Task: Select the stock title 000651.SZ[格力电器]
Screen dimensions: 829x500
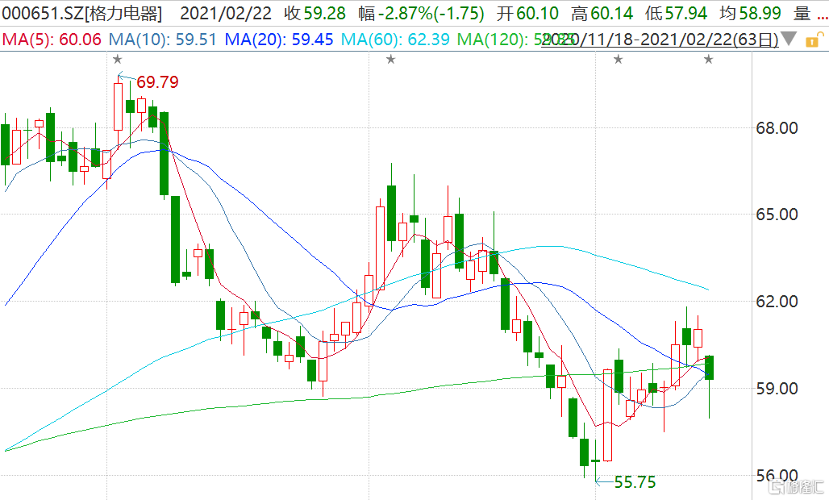Action: pyautogui.click(x=82, y=13)
